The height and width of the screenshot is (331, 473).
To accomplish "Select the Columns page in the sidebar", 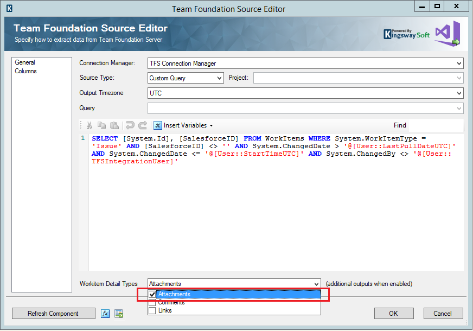I will [25, 71].
